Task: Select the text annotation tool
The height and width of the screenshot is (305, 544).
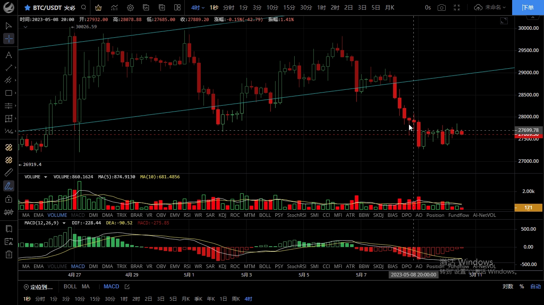Action: coord(9,55)
